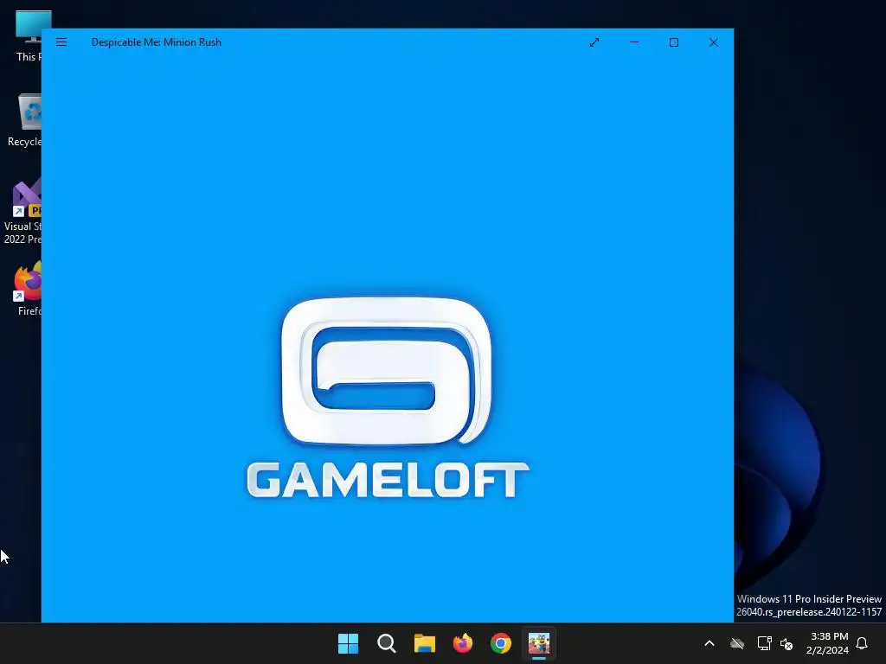
Task: Open the Windows Start menu
Action: pos(348,643)
